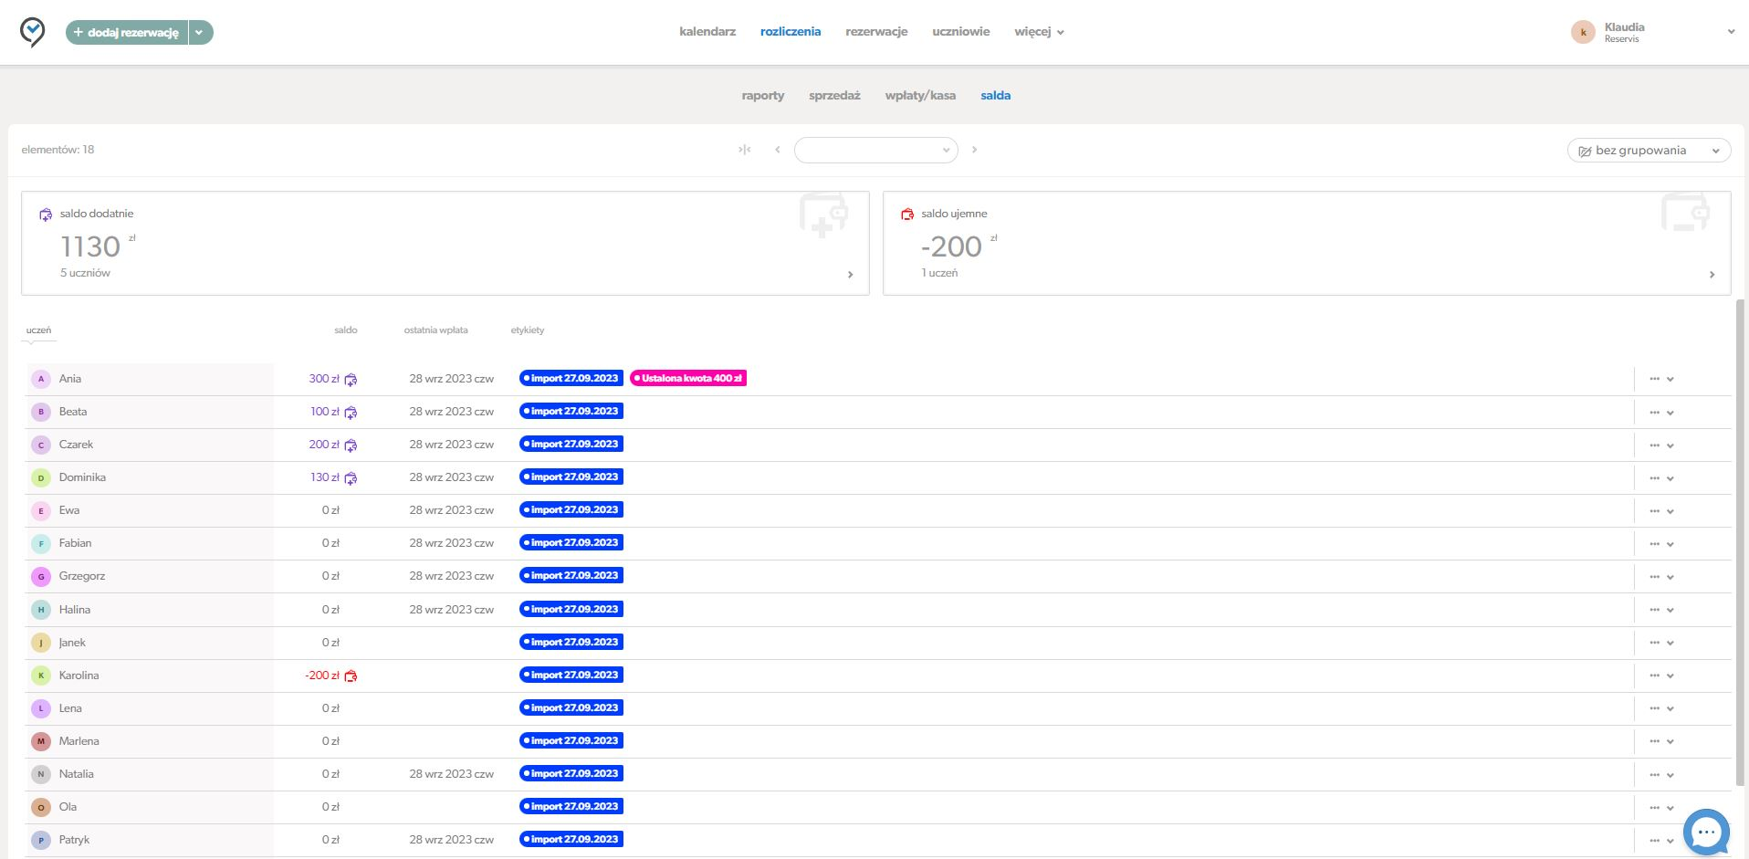Screen dimensions: 1749x859
Task: Open the więcej menu dropdown
Action: tap(1039, 32)
